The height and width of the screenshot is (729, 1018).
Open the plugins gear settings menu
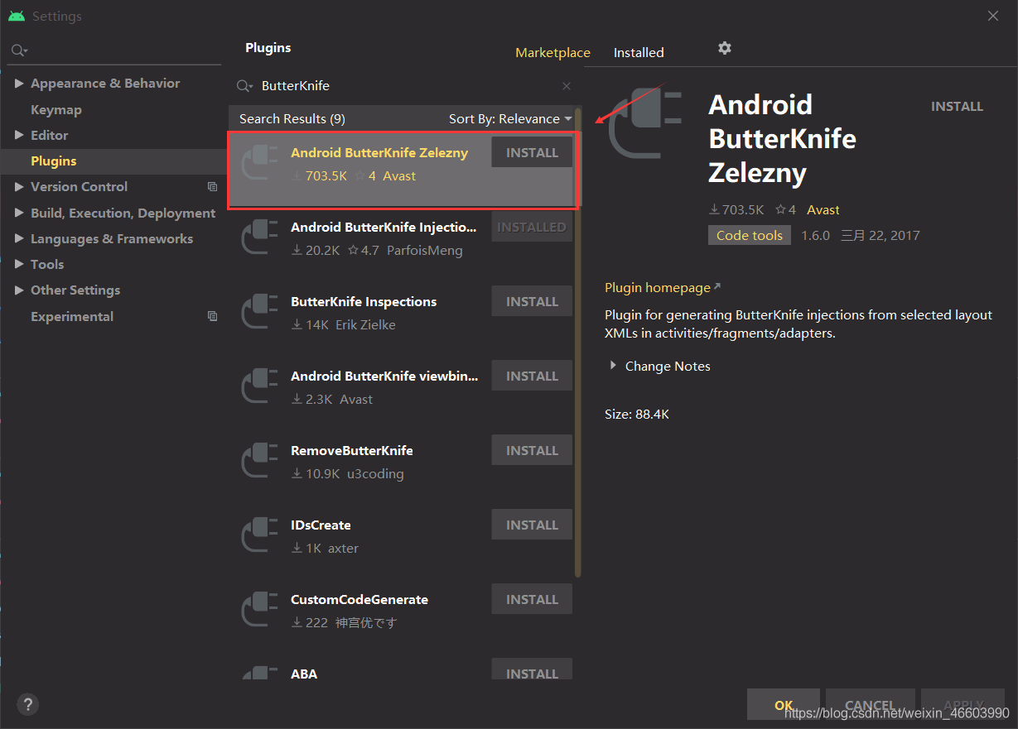pyautogui.click(x=725, y=48)
